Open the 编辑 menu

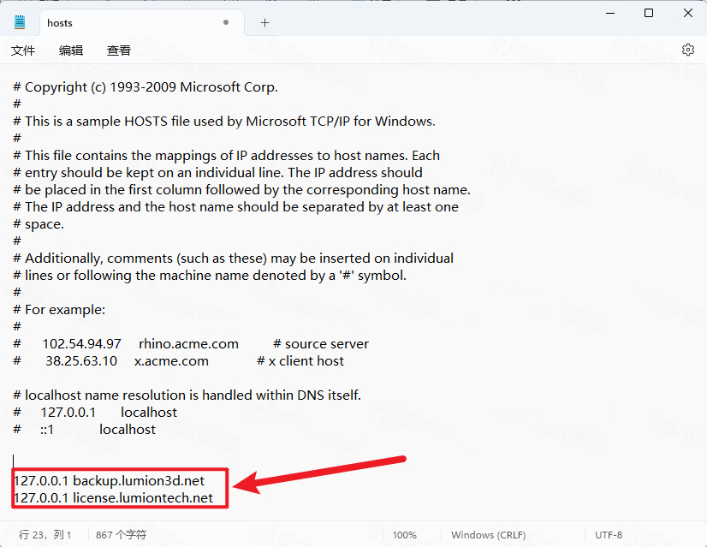[x=71, y=50]
